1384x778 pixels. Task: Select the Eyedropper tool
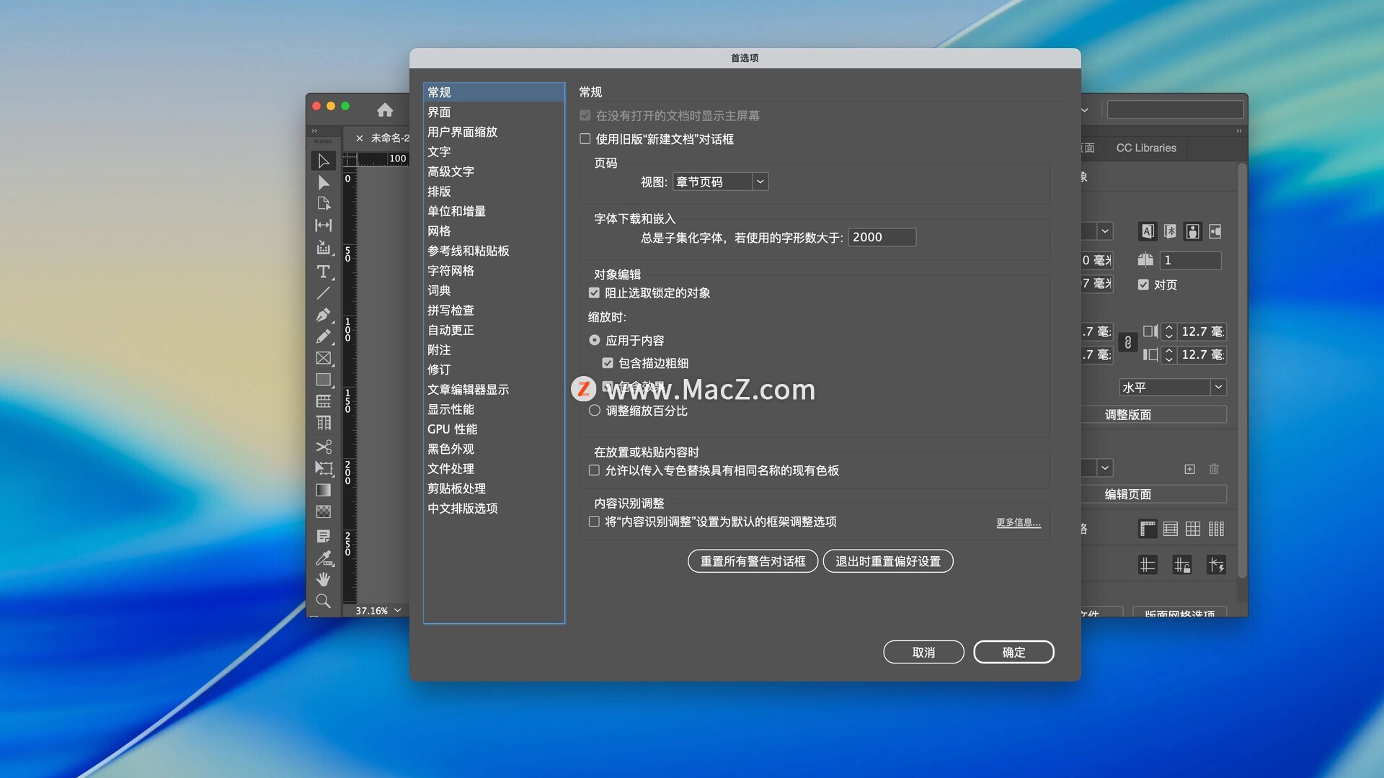(324, 558)
